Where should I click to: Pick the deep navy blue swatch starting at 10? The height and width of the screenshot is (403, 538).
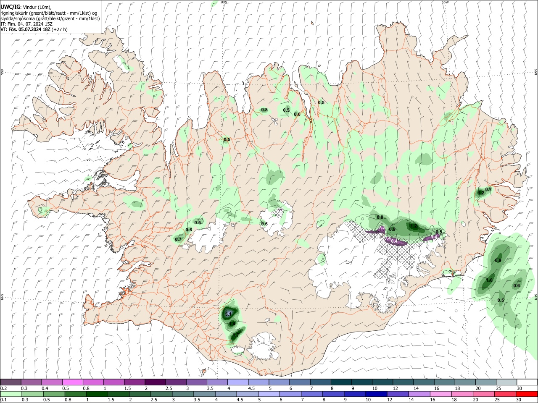[376, 394]
